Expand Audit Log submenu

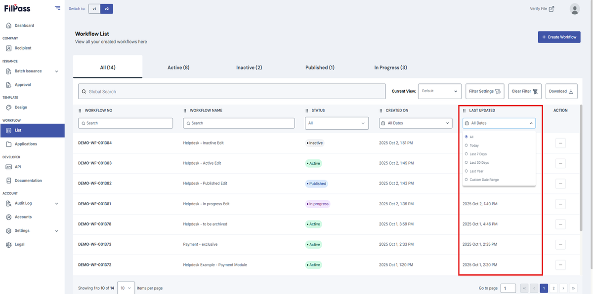coord(56,203)
